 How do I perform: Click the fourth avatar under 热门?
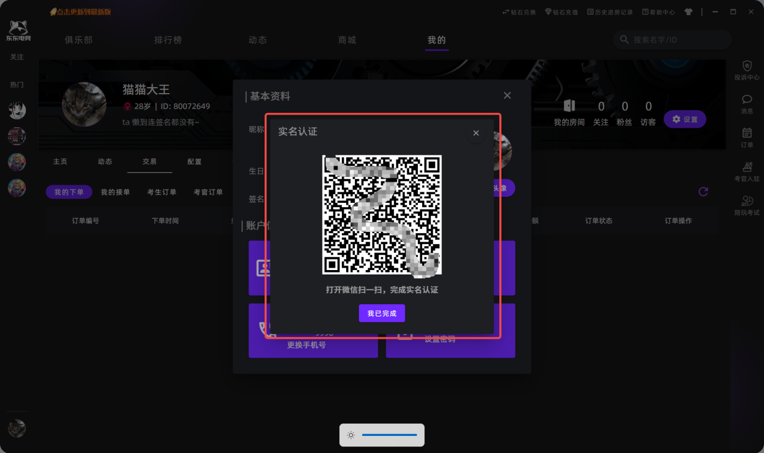[17, 188]
